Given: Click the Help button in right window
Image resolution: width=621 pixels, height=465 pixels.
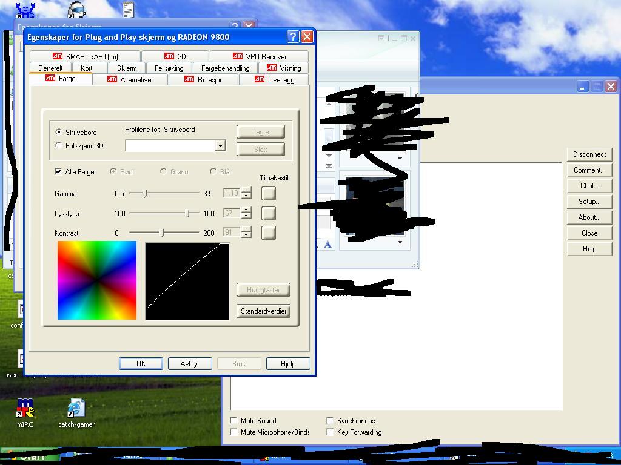Looking at the screenshot, I should pyautogui.click(x=589, y=249).
